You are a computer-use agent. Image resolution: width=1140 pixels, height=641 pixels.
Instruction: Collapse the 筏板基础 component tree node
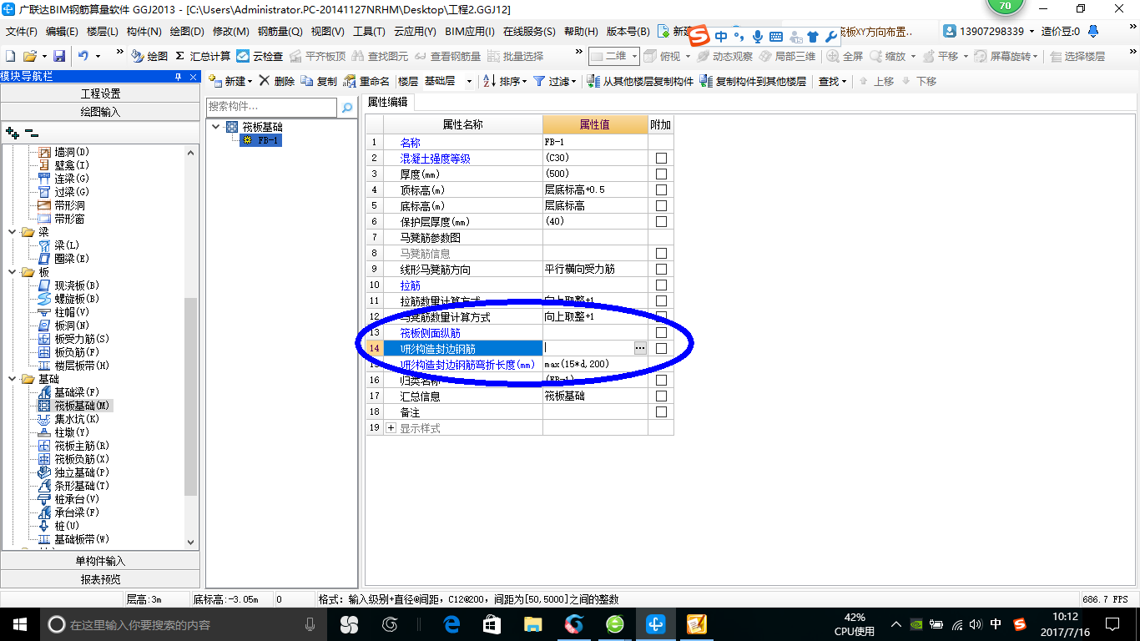(217, 127)
